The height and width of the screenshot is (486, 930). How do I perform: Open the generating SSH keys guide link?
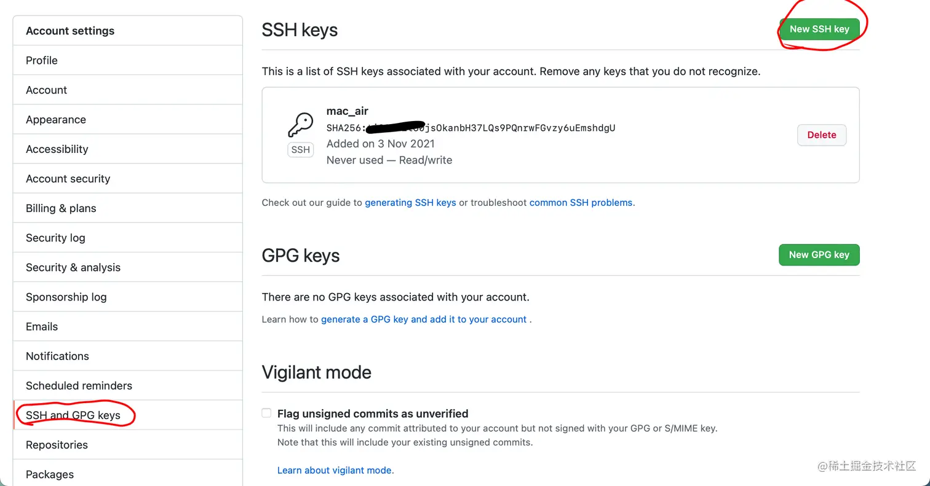[410, 202]
